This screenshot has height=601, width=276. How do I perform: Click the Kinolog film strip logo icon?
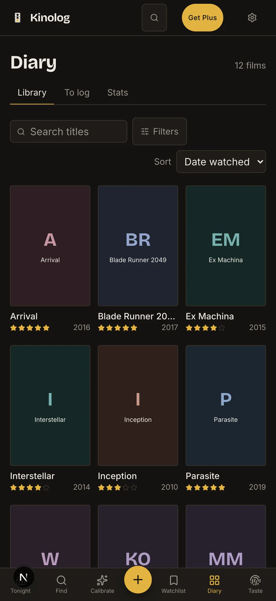pos(18,18)
